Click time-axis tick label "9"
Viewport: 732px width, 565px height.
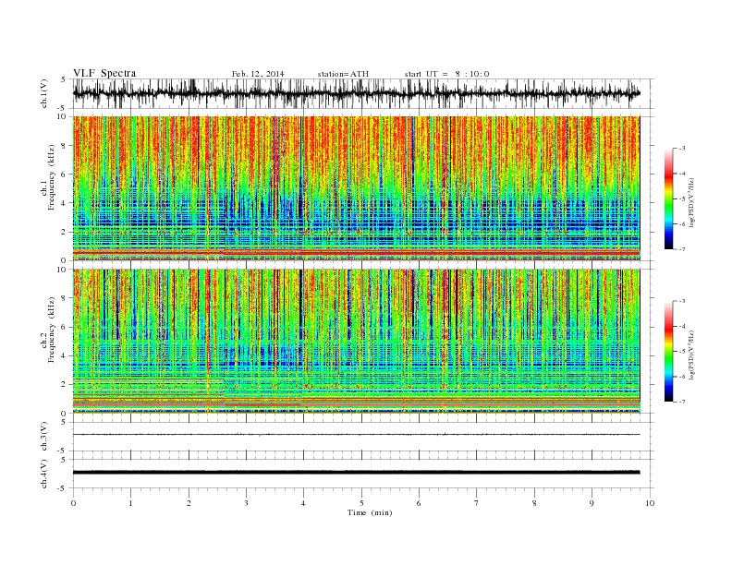(592, 503)
